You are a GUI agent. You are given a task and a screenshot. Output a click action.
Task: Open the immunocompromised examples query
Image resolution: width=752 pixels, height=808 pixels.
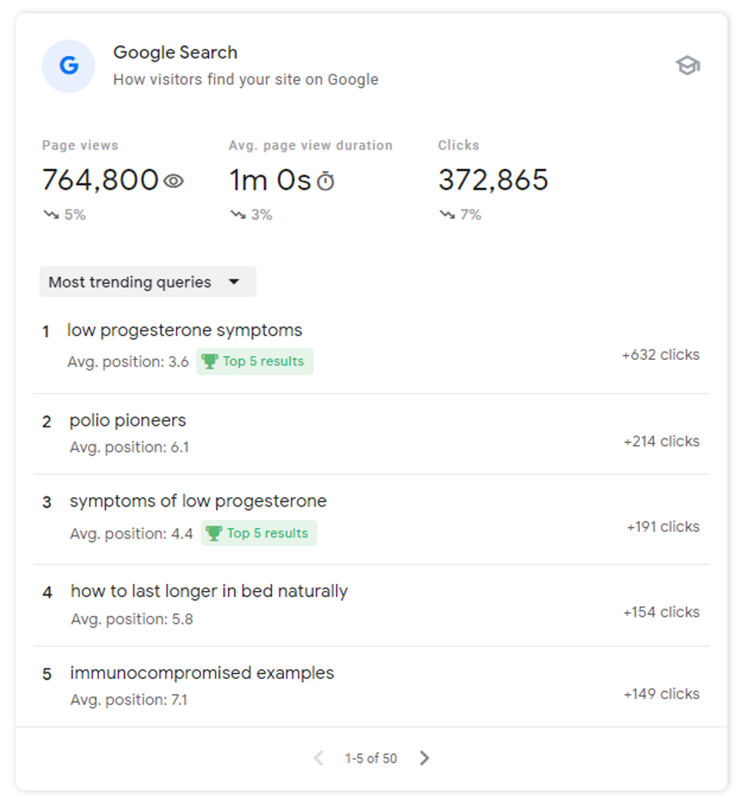(x=202, y=673)
